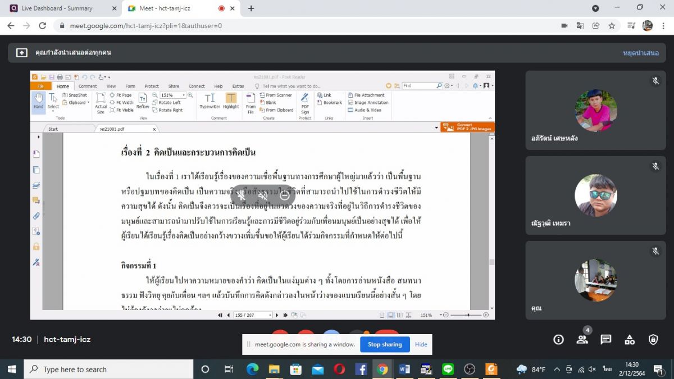Open the Comment ribbon tab
This screenshot has width=674, height=379.
coord(88,86)
